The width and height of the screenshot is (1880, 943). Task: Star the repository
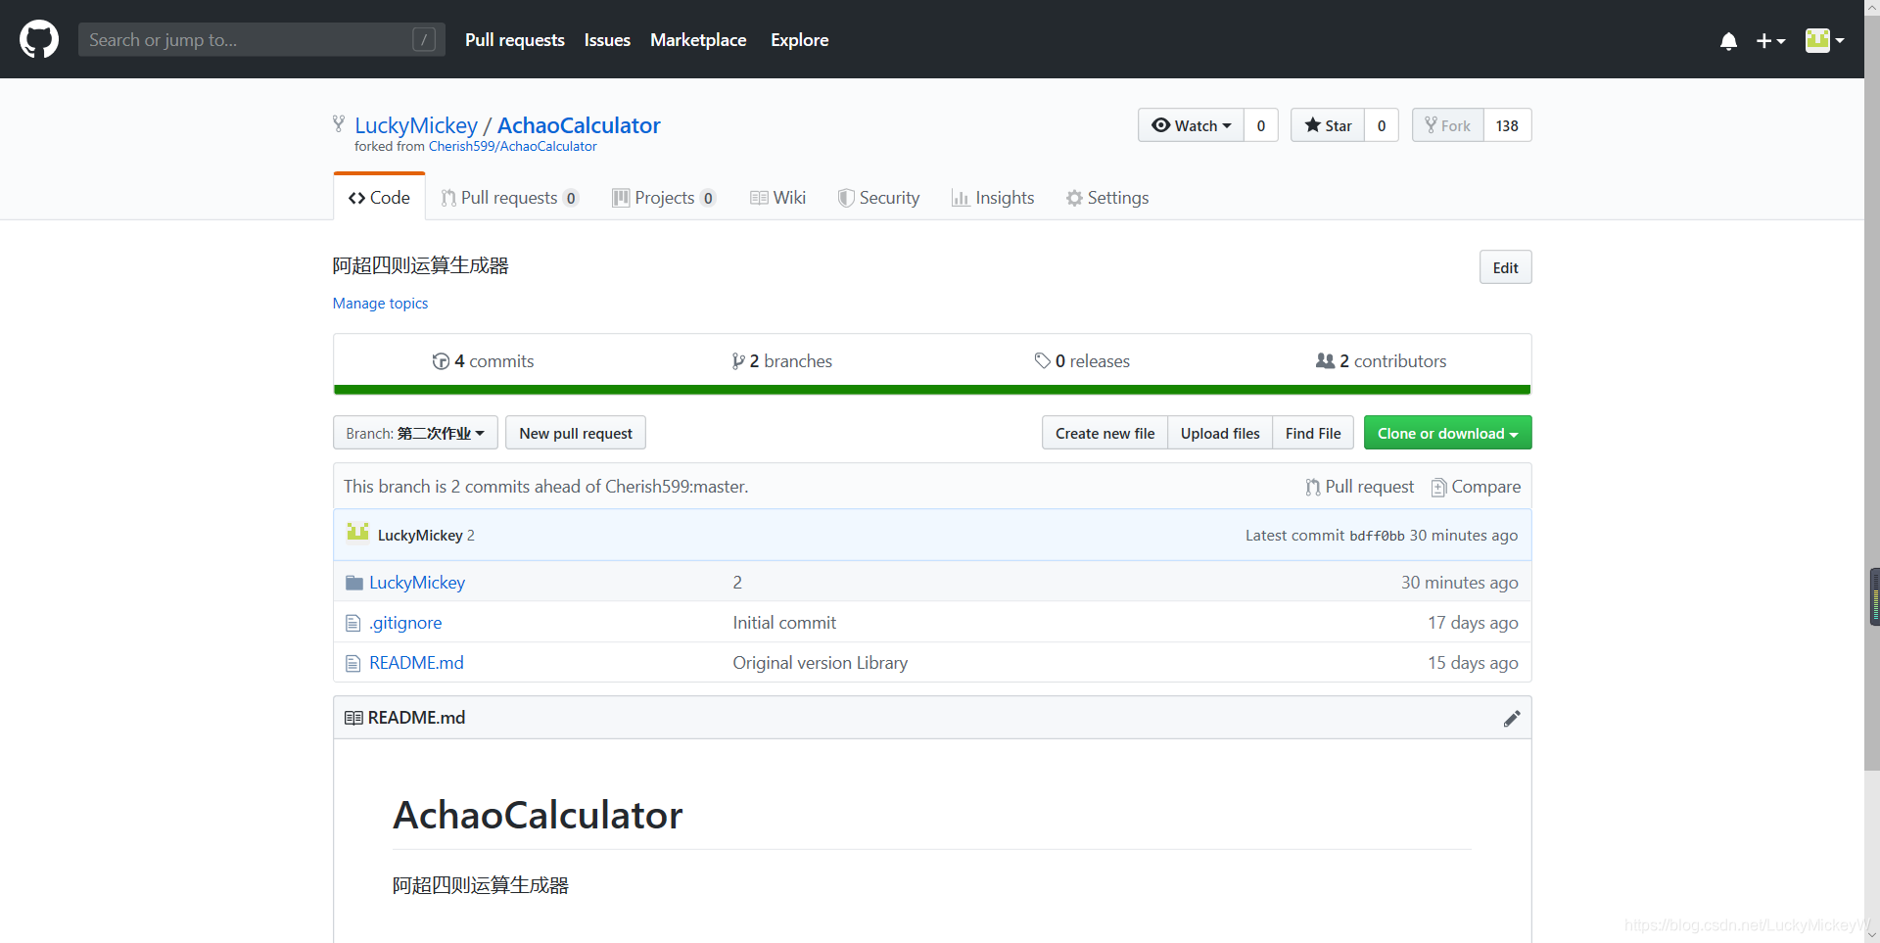point(1328,125)
